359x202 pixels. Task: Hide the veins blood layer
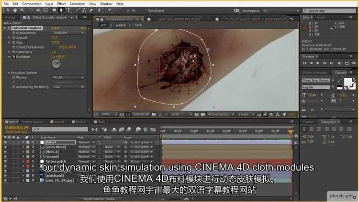(5, 147)
